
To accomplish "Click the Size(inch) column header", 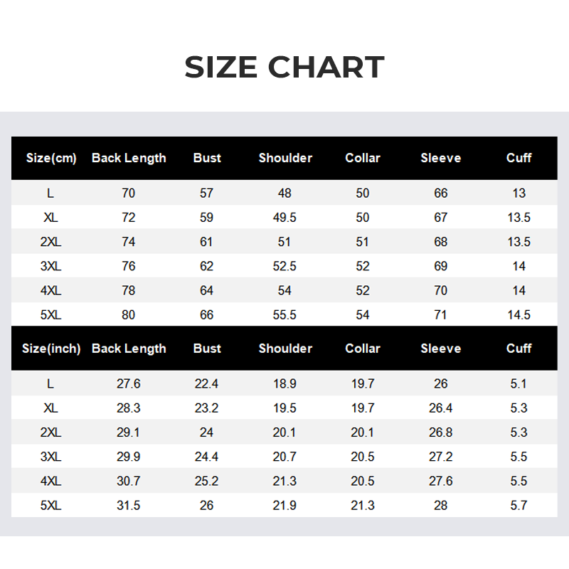I will point(51,349).
